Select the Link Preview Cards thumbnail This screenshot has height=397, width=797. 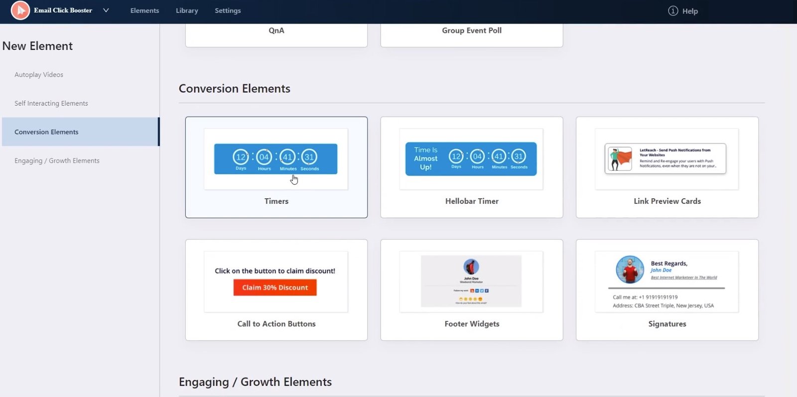click(x=666, y=159)
